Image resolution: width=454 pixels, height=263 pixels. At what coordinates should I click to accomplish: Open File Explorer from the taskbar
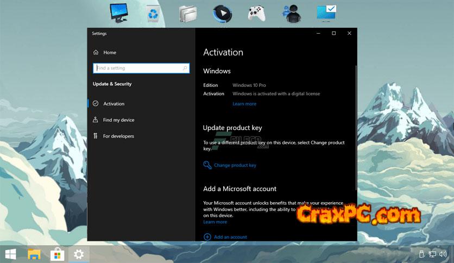point(34,254)
